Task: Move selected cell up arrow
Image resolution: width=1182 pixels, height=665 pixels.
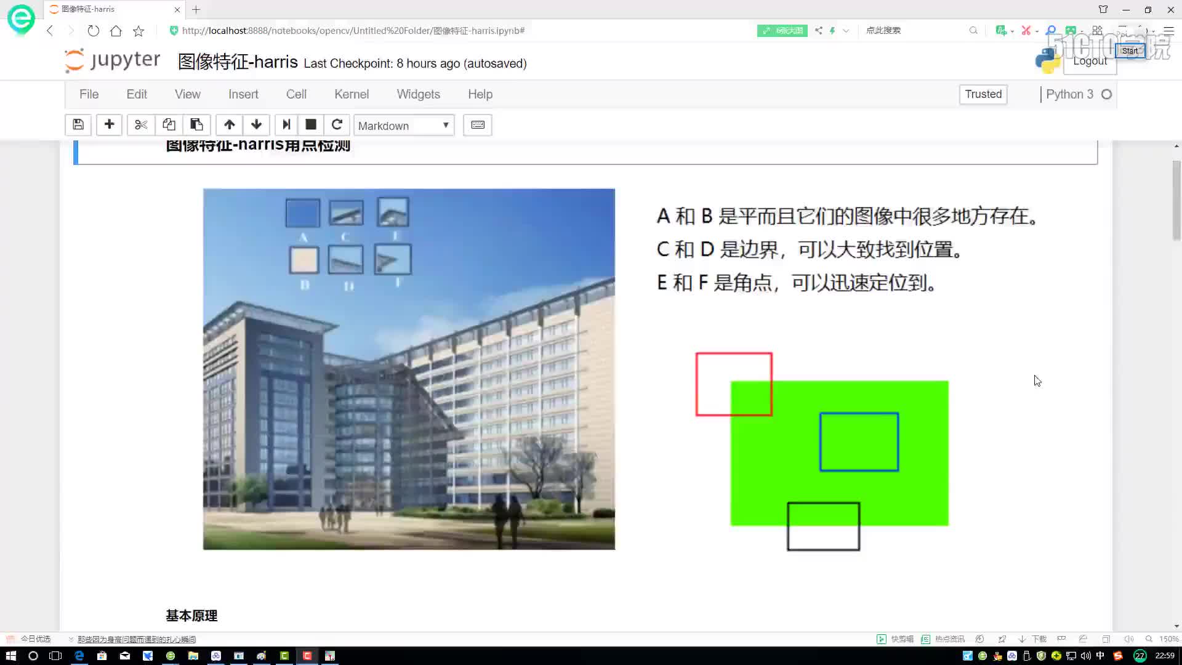Action: coord(229,125)
